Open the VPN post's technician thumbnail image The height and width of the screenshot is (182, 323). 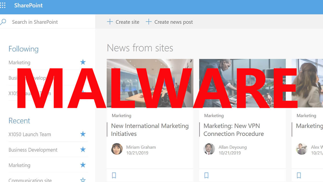pyautogui.click(x=242, y=83)
